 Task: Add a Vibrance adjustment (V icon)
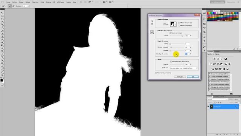[x=211, y=64]
